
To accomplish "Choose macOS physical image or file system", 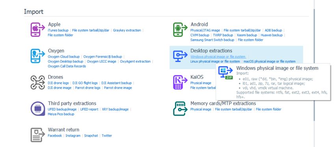I will (270, 62).
